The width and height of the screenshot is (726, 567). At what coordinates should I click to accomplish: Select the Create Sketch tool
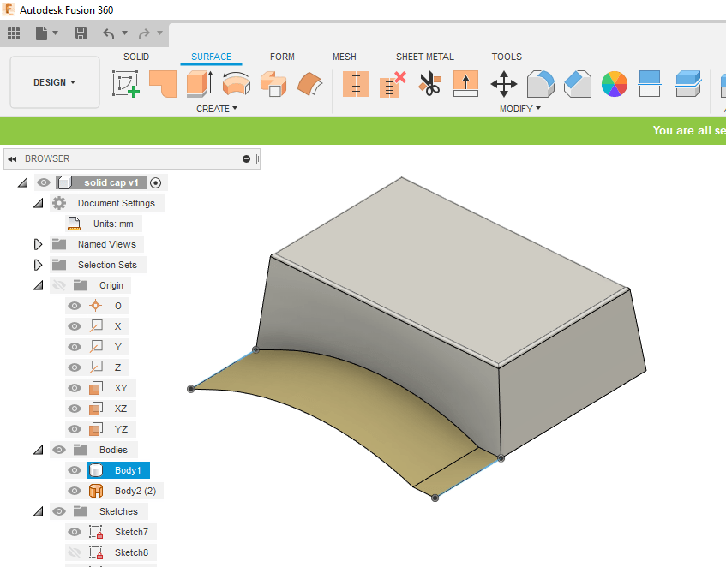127,83
